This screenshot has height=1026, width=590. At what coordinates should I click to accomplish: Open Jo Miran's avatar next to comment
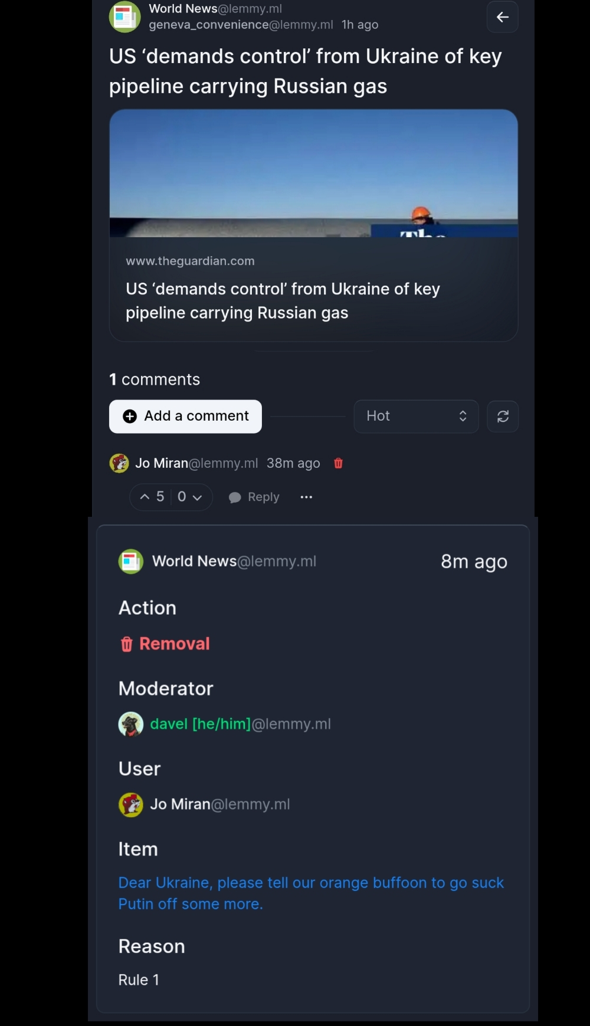pyautogui.click(x=119, y=463)
